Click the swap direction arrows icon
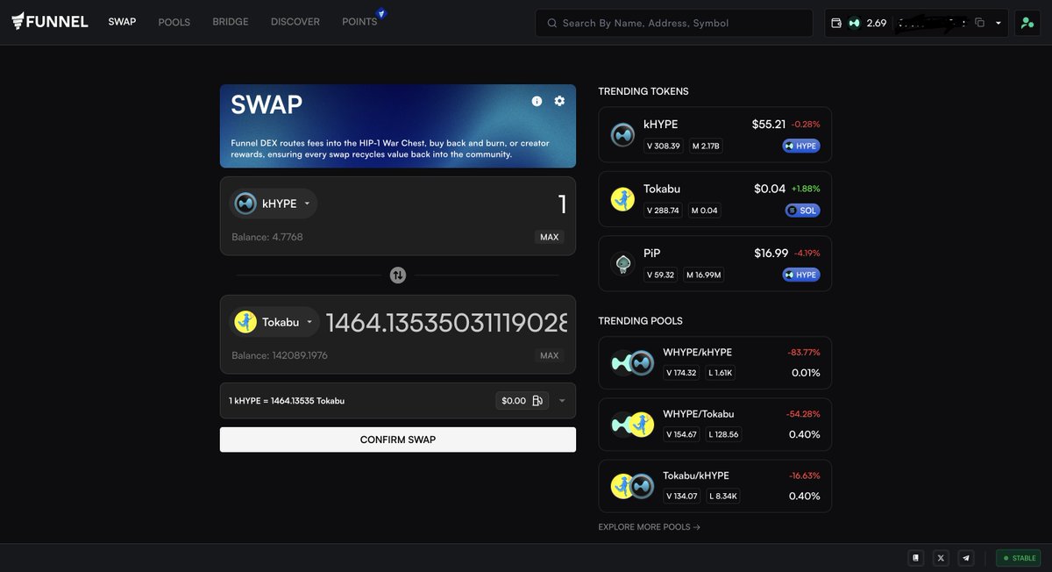The height and width of the screenshot is (572, 1052). point(398,275)
